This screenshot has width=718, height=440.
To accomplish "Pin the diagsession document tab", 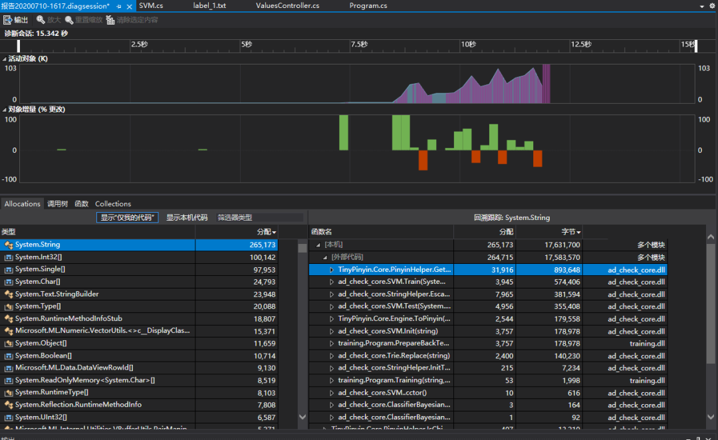I will tap(119, 6).
